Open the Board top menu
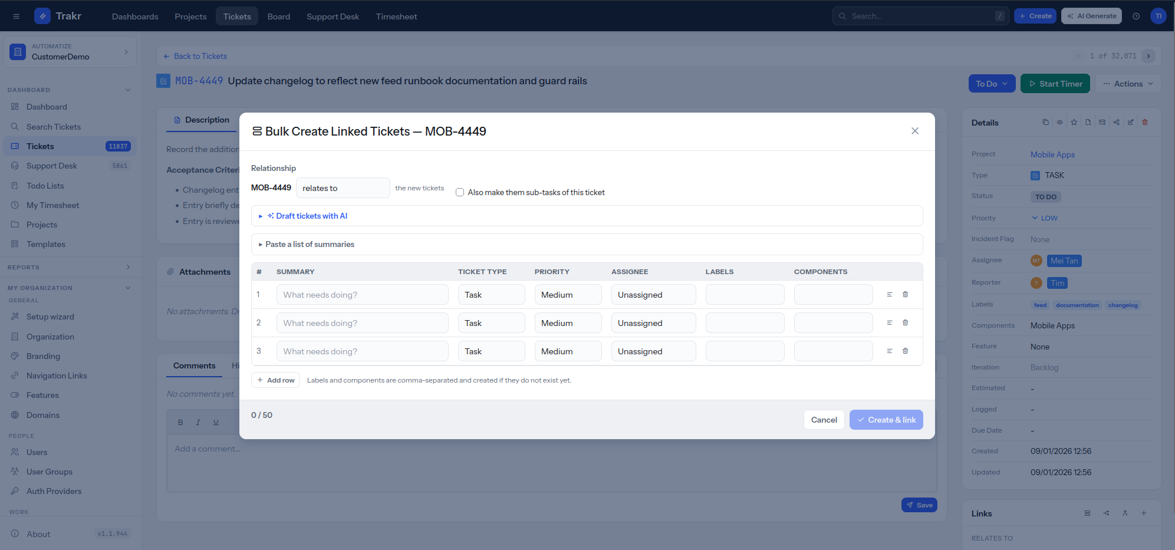Screen dimensions: 1175x550 point(278,17)
